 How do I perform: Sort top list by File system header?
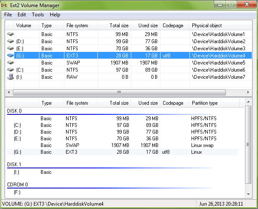click(x=81, y=26)
